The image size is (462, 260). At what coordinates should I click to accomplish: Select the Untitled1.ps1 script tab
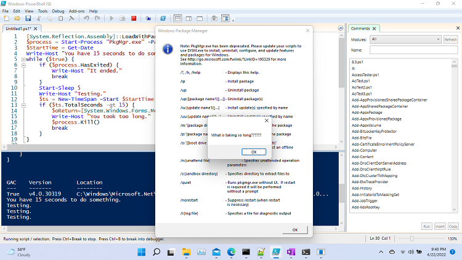18,28
